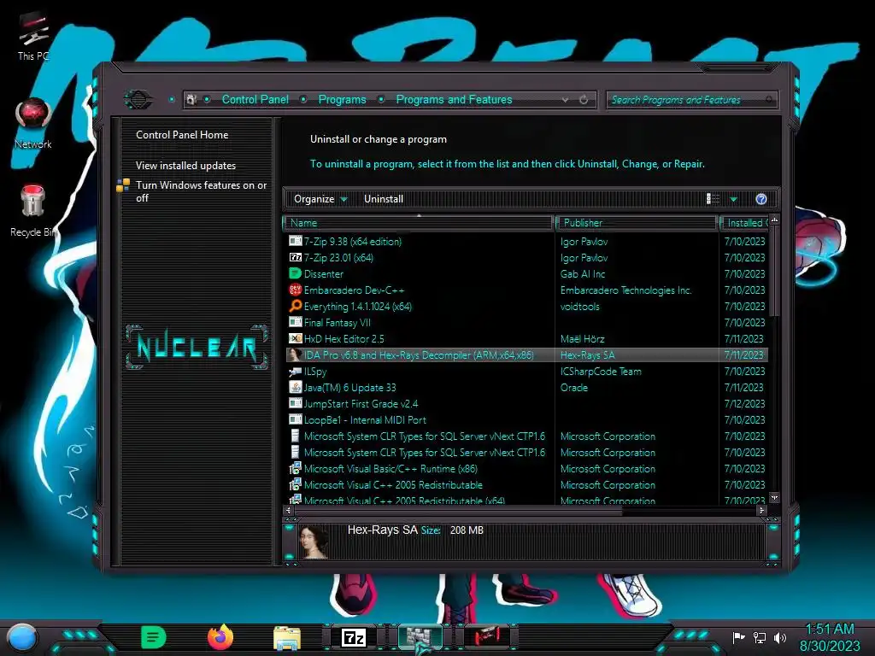The height and width of the screenshot is (656, 875).
Task: Sort by the Publisher column header
Action: (x=637, y=223)
